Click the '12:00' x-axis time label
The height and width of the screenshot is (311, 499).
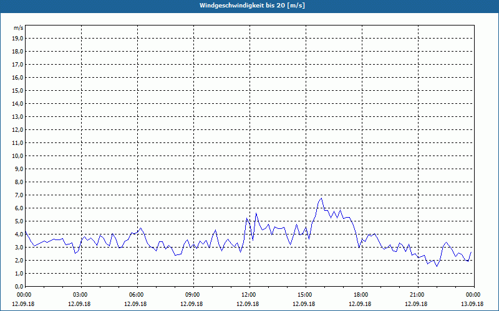click(x=248, y=295)
